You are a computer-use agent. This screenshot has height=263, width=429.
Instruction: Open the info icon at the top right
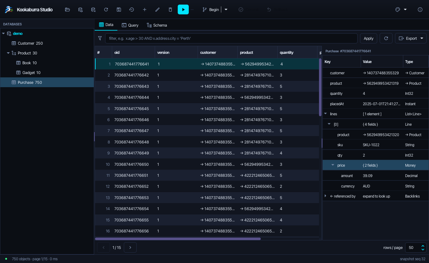pyautogui.click(x=420, y=9)
